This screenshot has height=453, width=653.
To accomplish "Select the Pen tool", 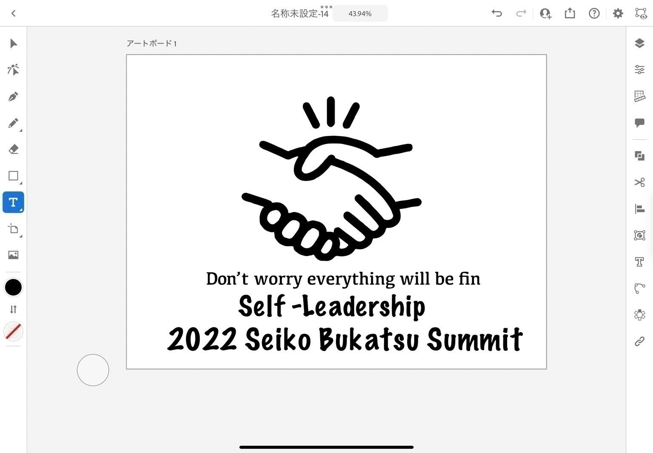I will coord(13,96).
